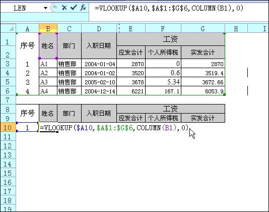Image resolution: width=269 pixels, height=212 pixels.
Task: Select tax cell with value 0.6
Action: 163,73
